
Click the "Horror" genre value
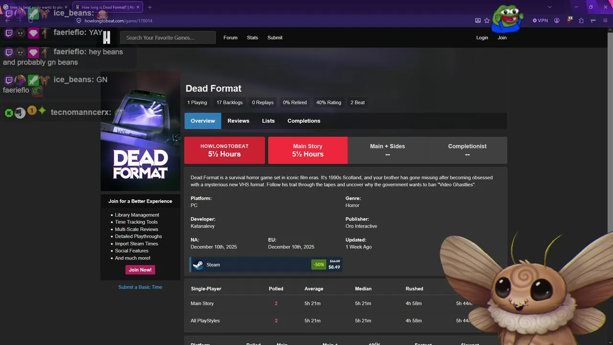352,205
